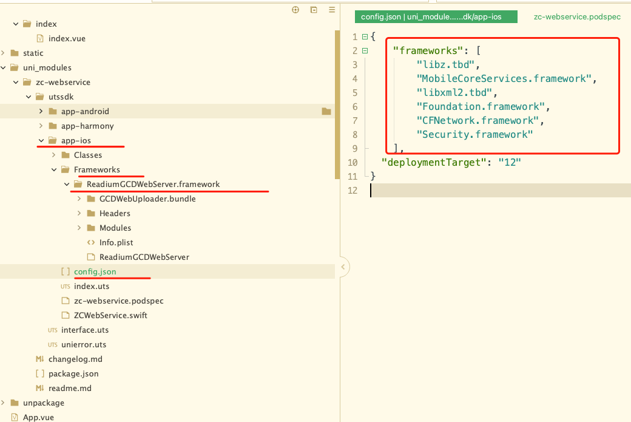
Task: Expand the app-android folder
Action: pos(41,111)
